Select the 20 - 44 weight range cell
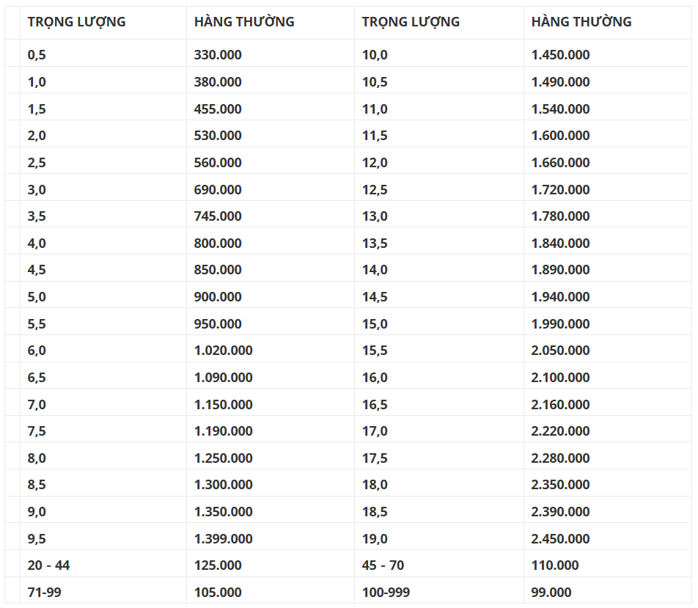698x608 pixels. (x=48, y=565)
